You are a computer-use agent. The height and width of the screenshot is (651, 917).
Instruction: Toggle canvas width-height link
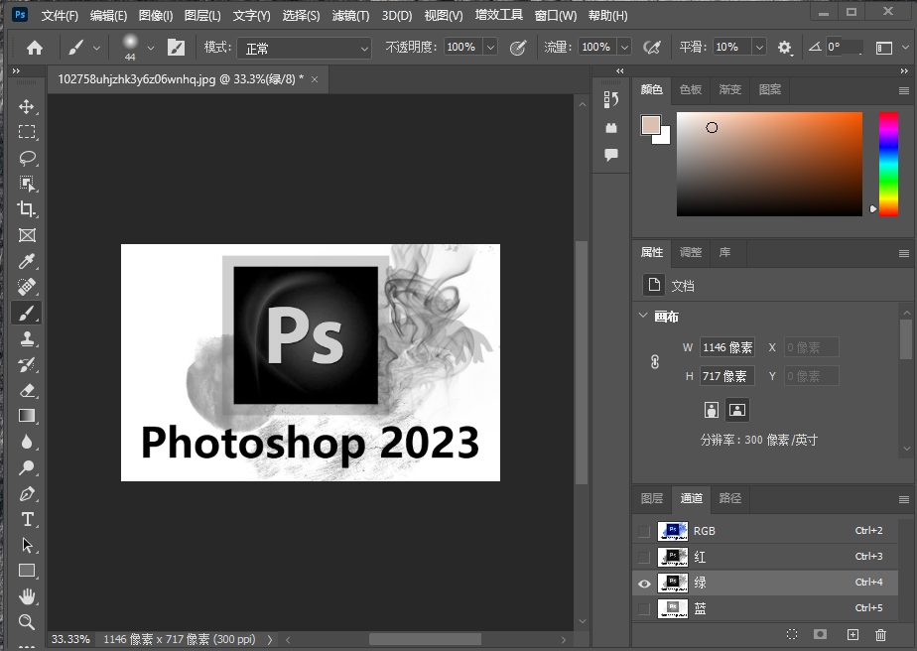coord(655,362)
